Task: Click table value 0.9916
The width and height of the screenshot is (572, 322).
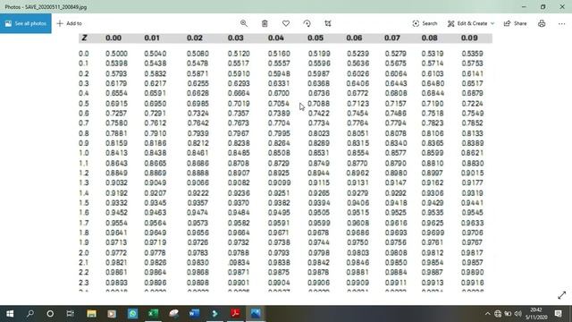Action: click(x=472, y=283)
